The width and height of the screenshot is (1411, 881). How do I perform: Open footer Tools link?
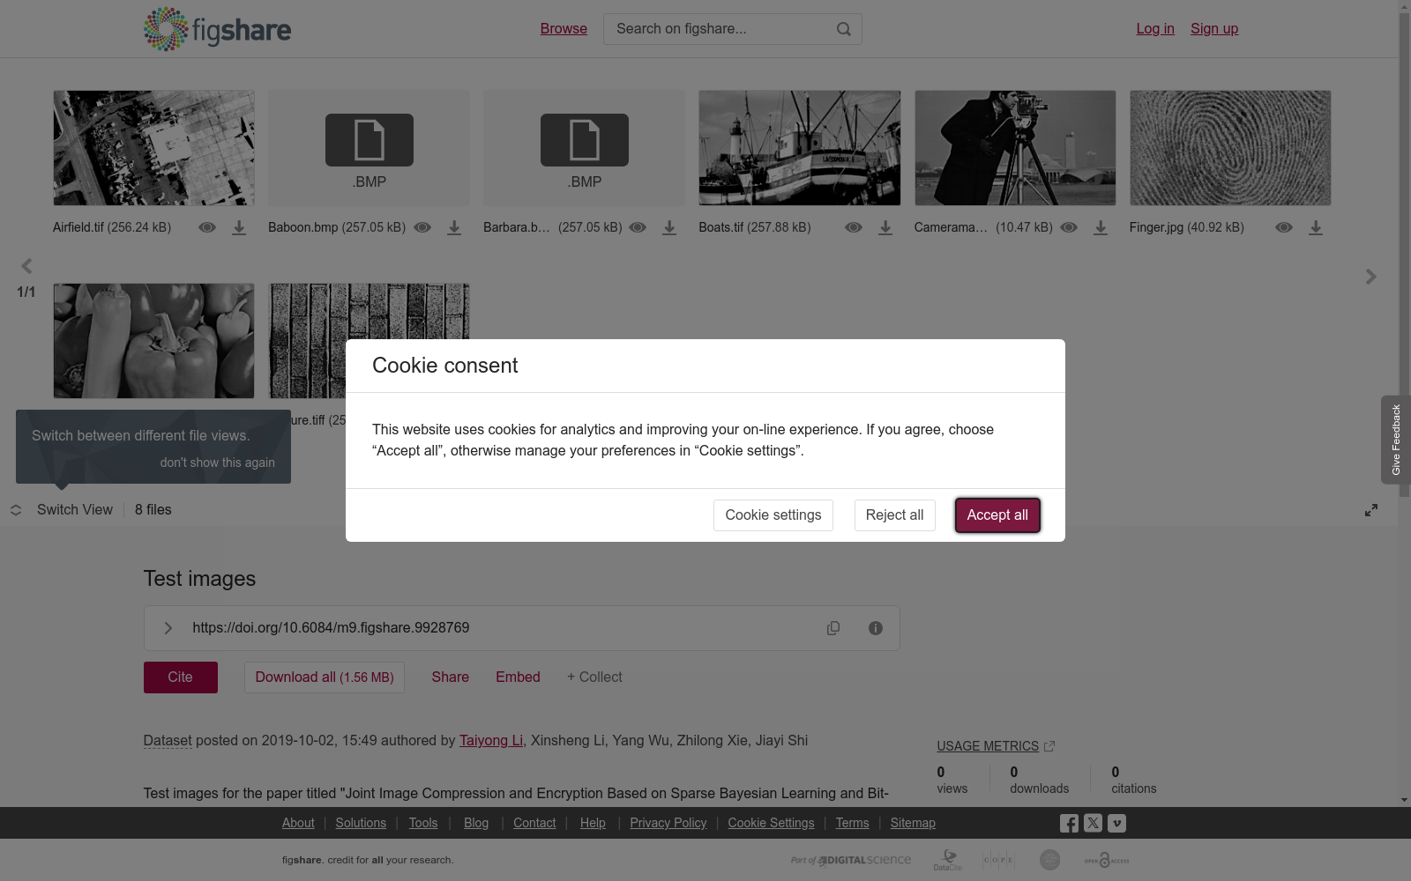pyautogui.click(x=423, y=823)
